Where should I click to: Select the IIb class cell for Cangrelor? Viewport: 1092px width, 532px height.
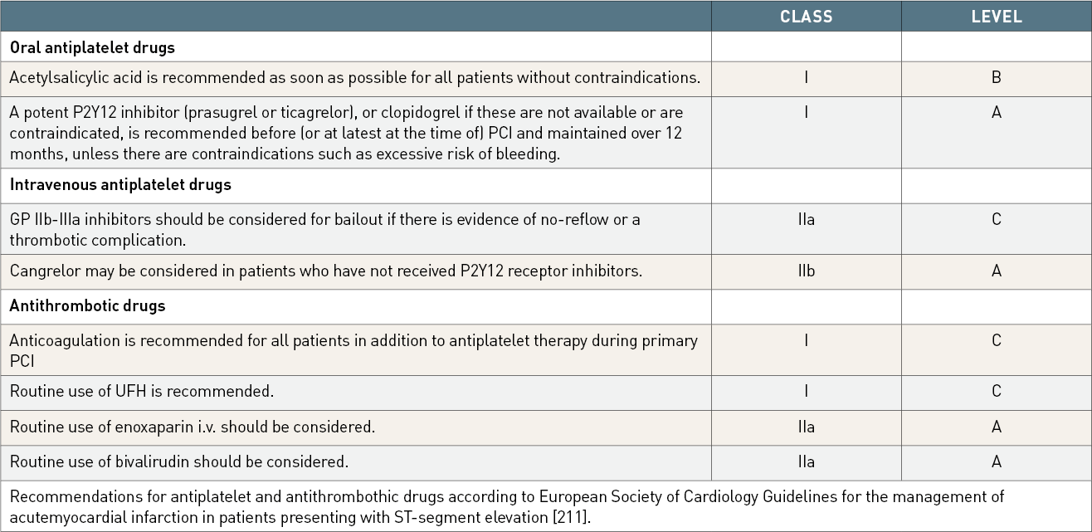[x=806, y=271]
